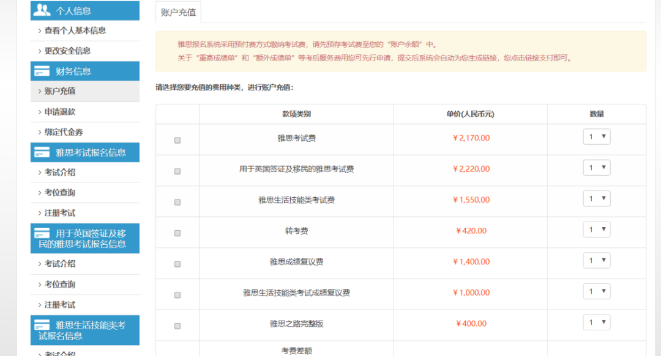Click the price ¥2,170.00
The height and width of the screenshot is (356, 661).
471,138
